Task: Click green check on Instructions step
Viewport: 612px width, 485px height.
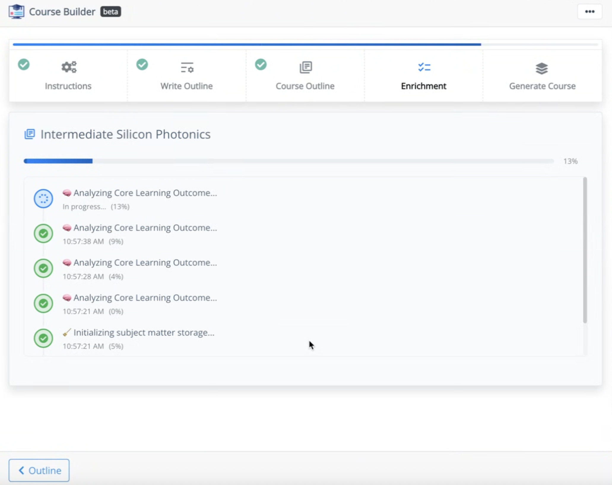Action: (24, 64)
